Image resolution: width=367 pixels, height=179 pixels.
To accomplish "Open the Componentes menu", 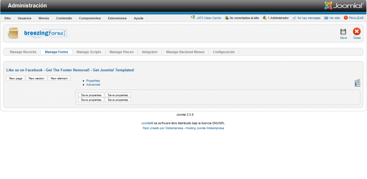I will pos(90,18).
